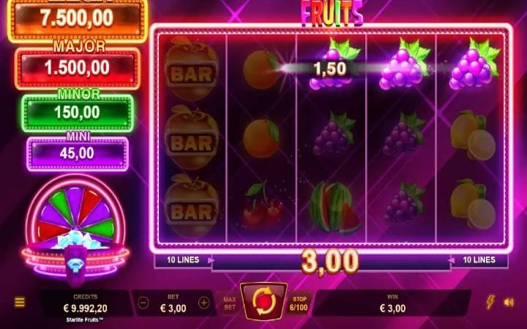Image resolution: width=527 pixels, height=329 pixels.
Task: Toggle quick spin lightning bolt
Action: pyautogui.click(x=490, y=302)
